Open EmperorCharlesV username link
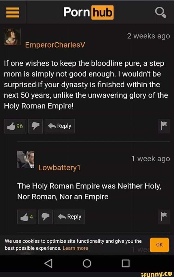The image size is (174, 277). click(x=55, y=45)
